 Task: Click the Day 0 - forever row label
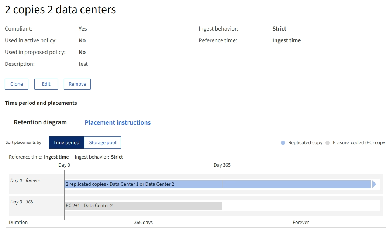[x=25, y=181]
